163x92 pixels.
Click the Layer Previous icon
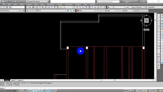tap(71, 11)
